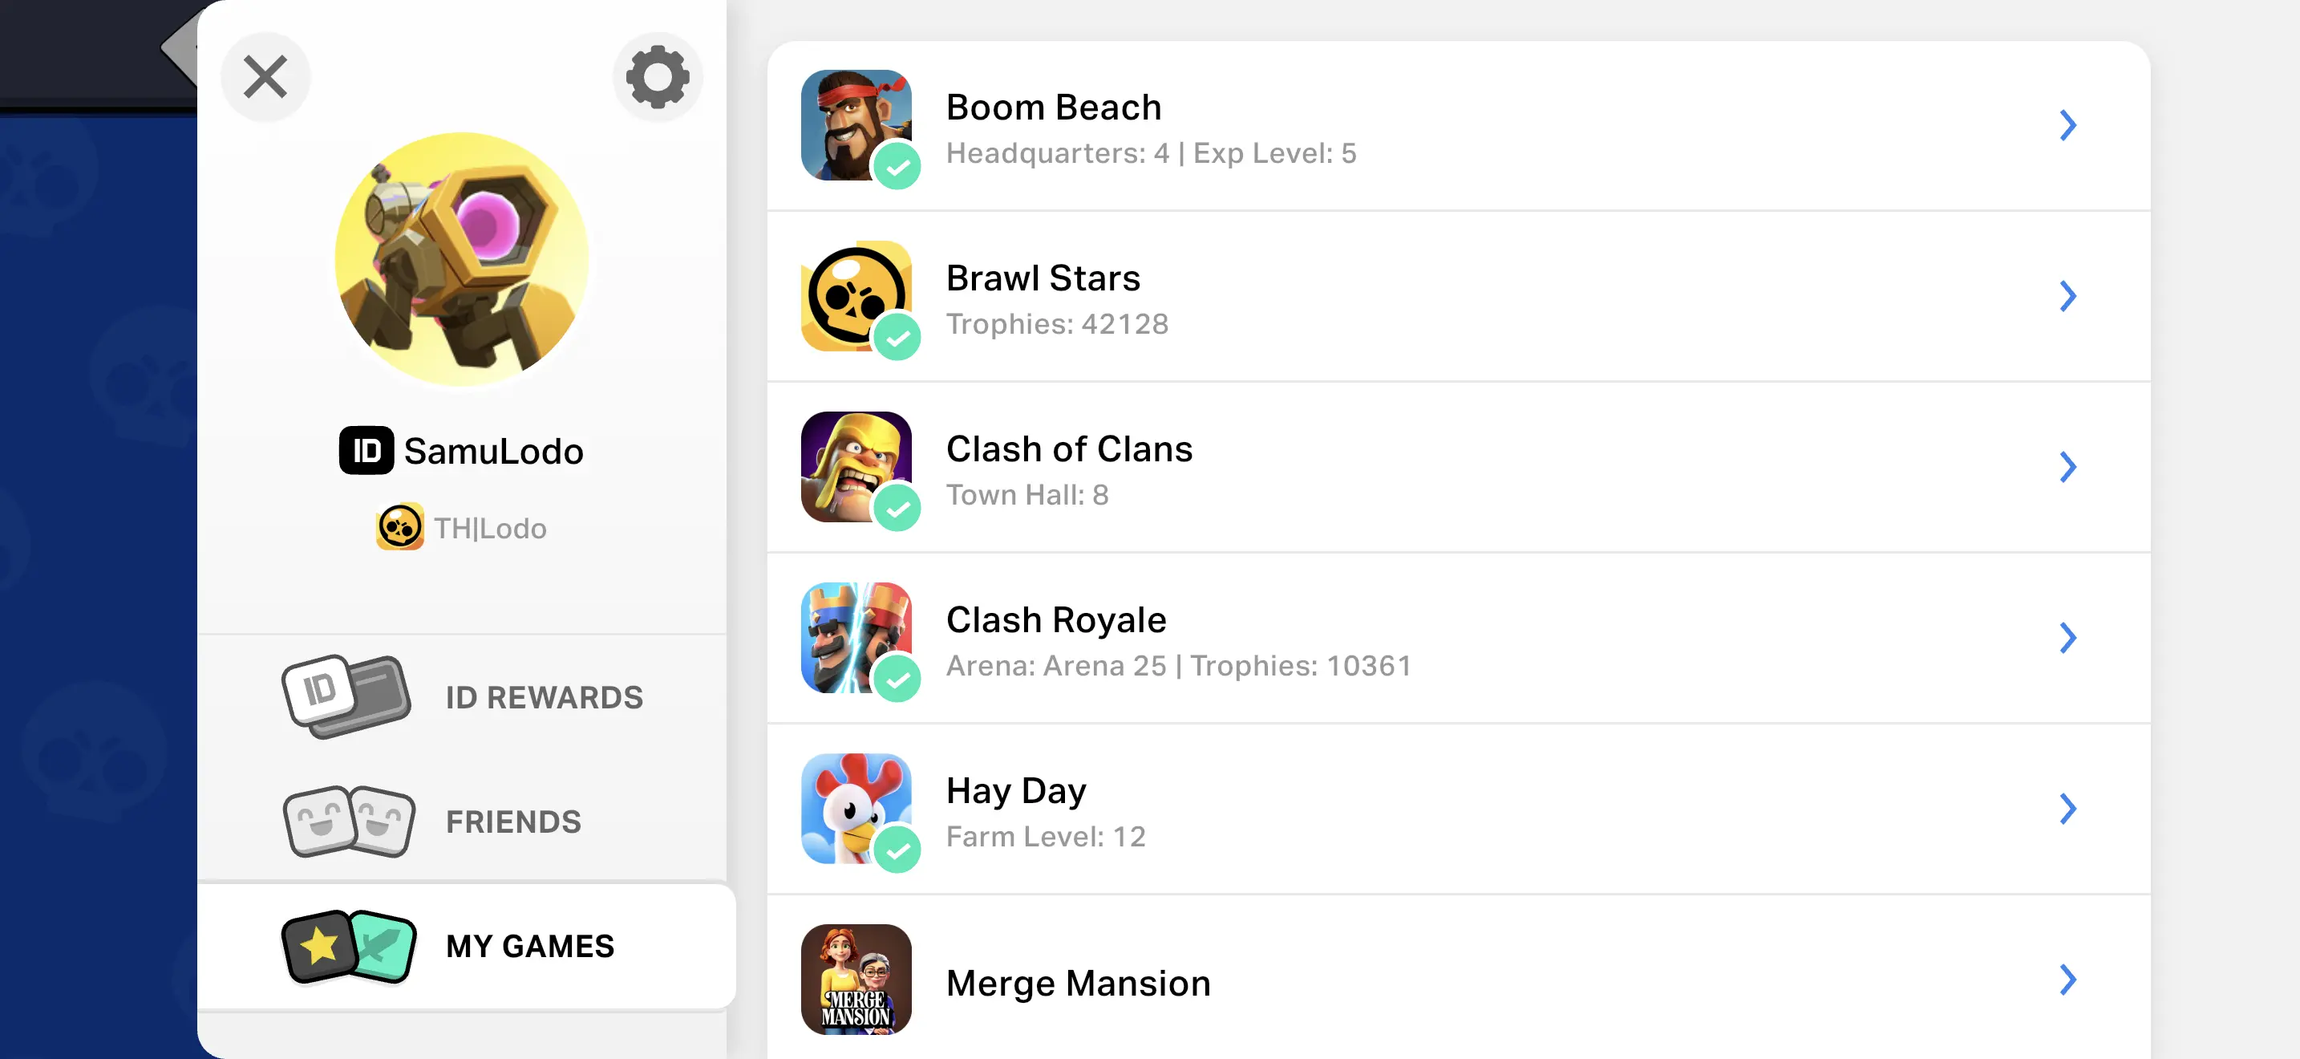Tap the Clash of Clans icon
This screenshot has height=1059, width=2300.
pyautogui.click(x=856, y=466)
